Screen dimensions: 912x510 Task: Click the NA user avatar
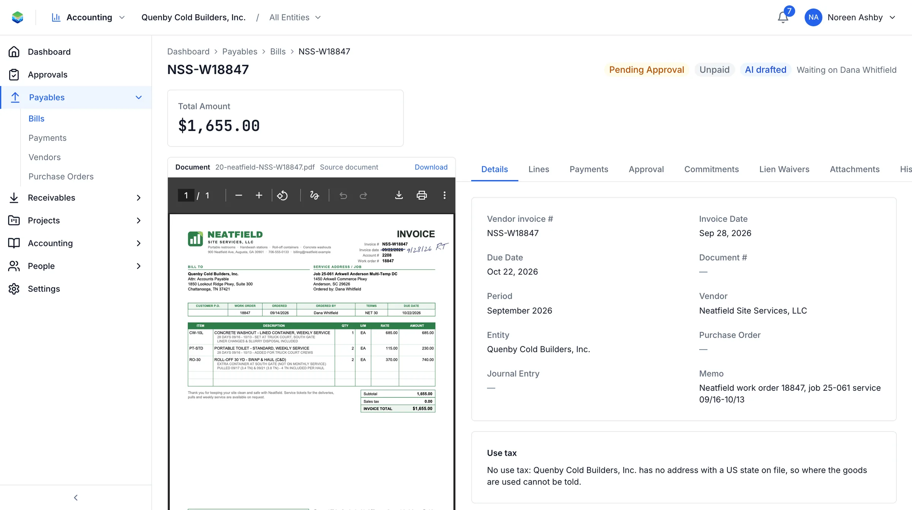813,17
